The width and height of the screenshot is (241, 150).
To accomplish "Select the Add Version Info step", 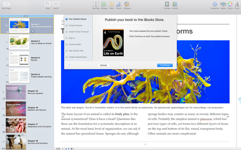I will point(76,51).
